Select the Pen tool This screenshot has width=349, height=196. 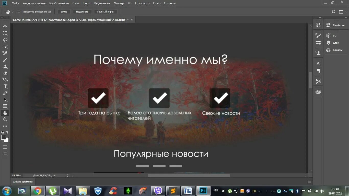pyautogui.click(x=5, y=93)
